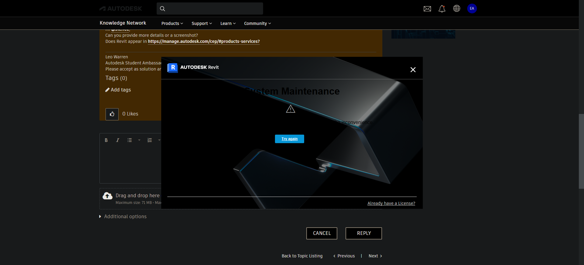
Task: Click inside the reply text editor
Action: (130, 165)
